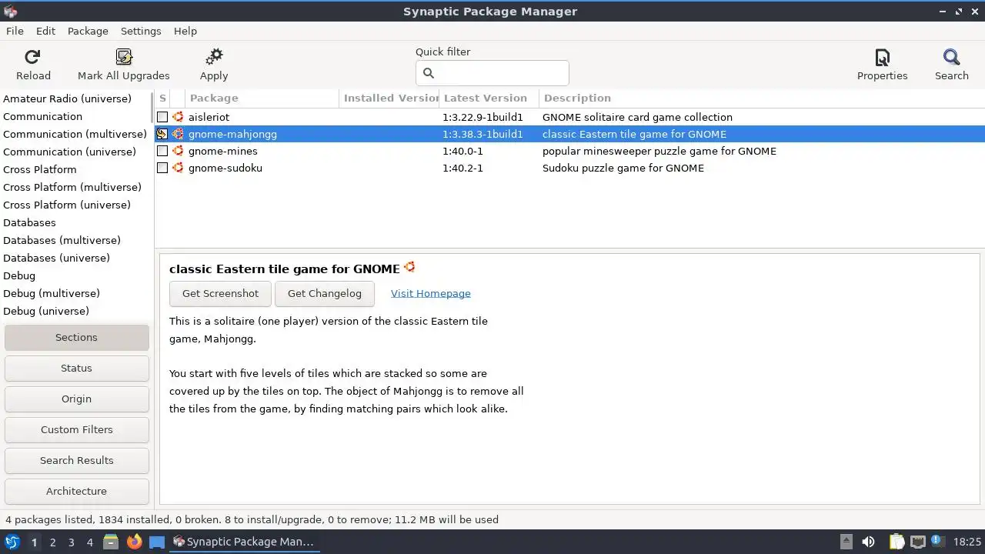985x554 pixels.
Task: Toggle gnome-sudoku package checkbox
Action: click(162, 168)
